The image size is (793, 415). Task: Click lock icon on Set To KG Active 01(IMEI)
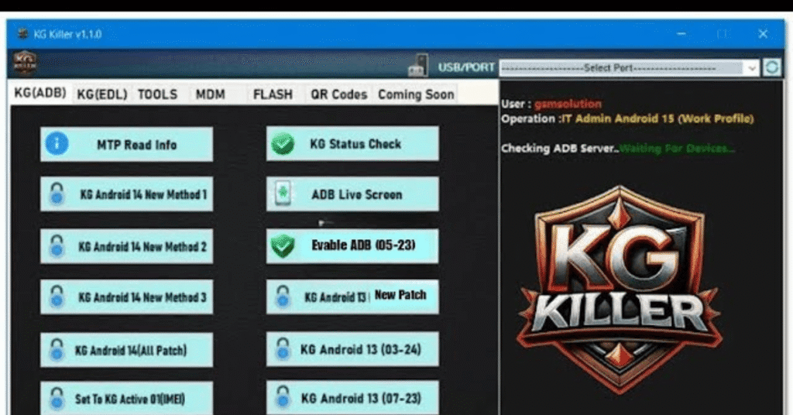(57, 398)
